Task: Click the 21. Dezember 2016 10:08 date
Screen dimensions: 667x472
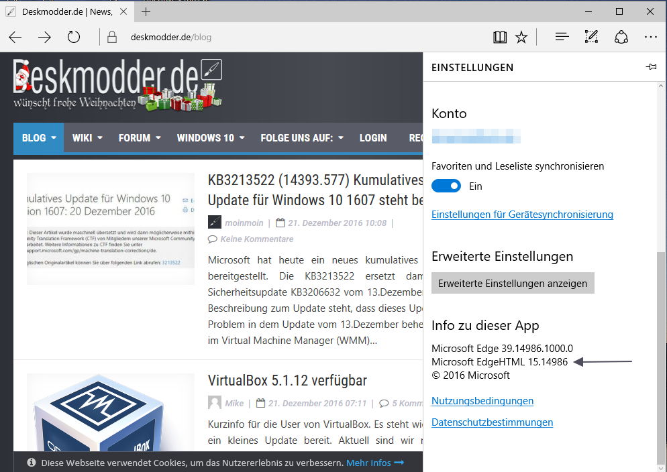Action: point(337,223)
